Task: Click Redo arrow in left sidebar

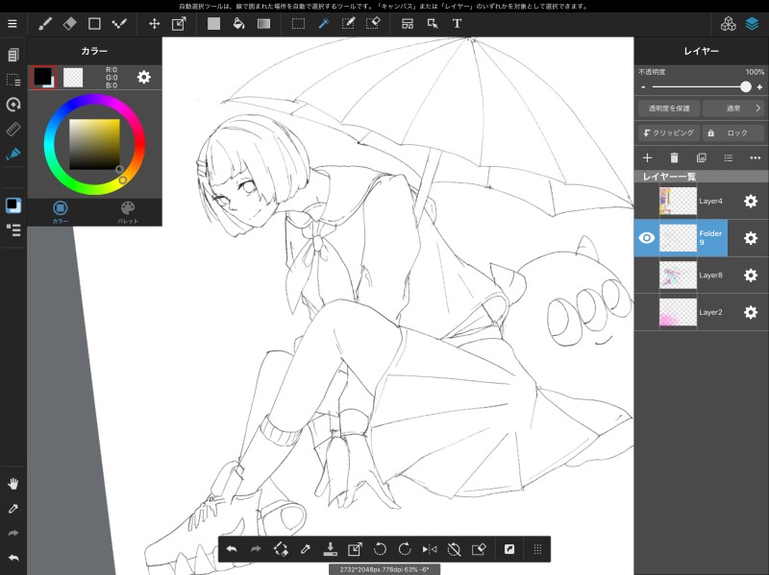Action: (13, 533)
